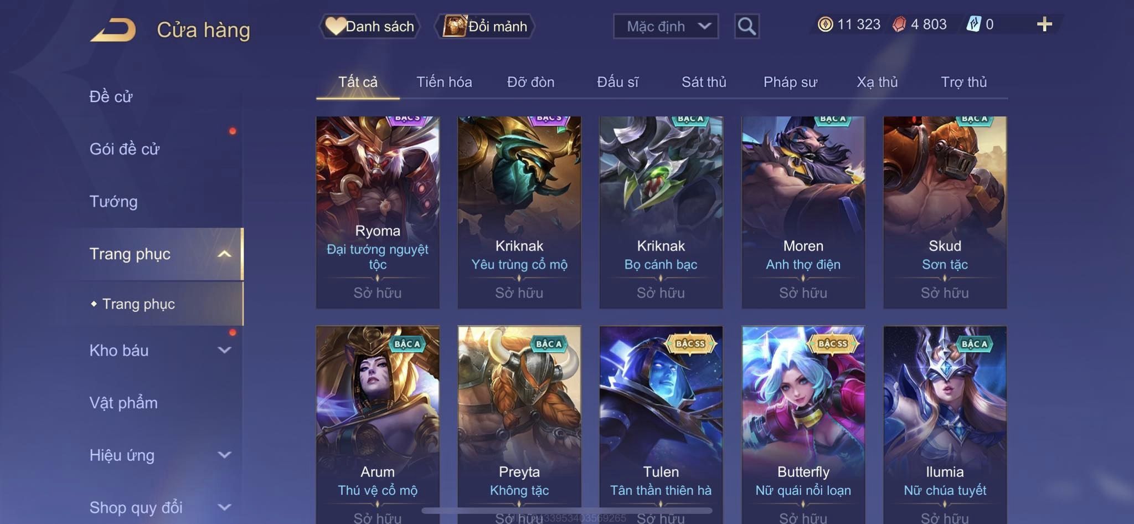Viewport: 1134px width, 524px height.
Task: Open the Danh sách wishlist heart button
Action: point(370,26)
